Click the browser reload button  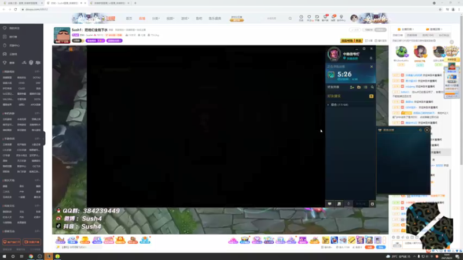click(x=16, y=9)
